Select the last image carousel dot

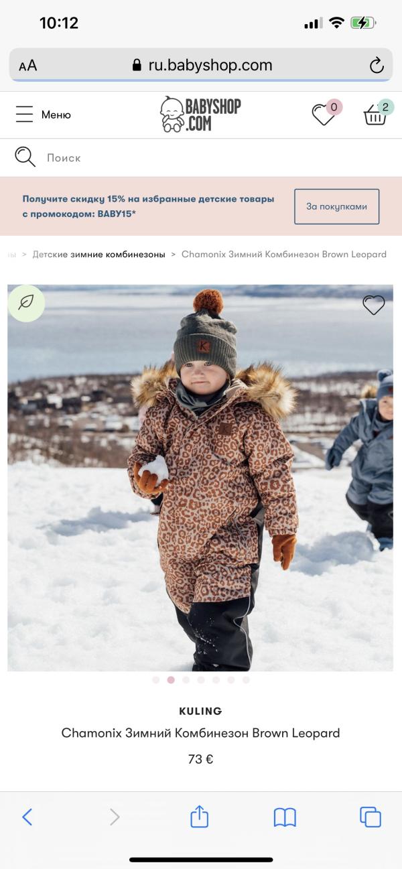pos(246,679)
